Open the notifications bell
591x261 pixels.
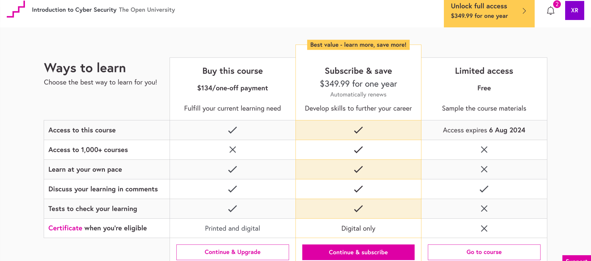(551, 11)
